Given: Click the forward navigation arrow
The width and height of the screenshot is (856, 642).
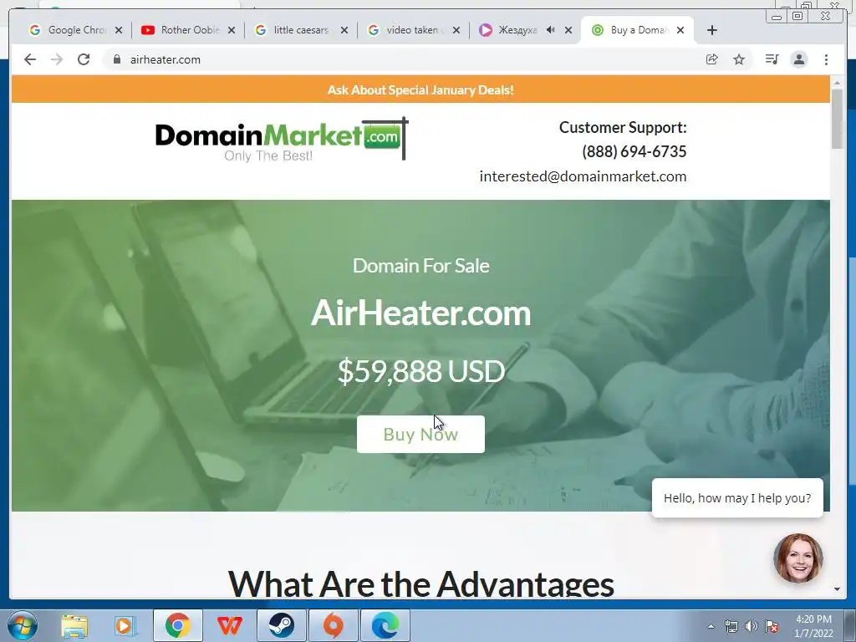Looking at the screenshot, I should [x=57, y=59].
